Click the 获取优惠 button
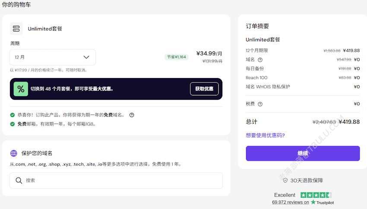 pos(204,89)
